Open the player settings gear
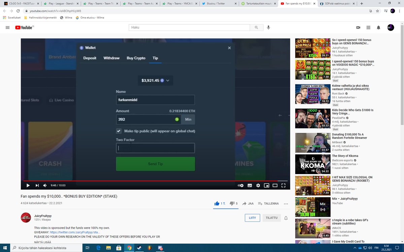The height and width of the screenshot is (252, 404). click(258, 185)
